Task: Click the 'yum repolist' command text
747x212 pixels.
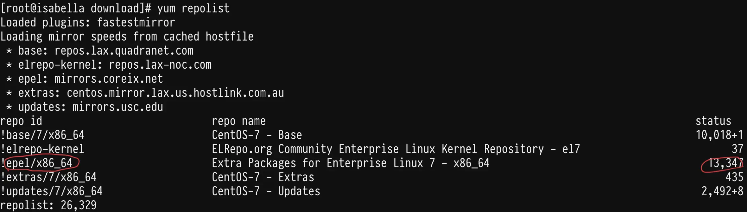Action: point(193,8)
